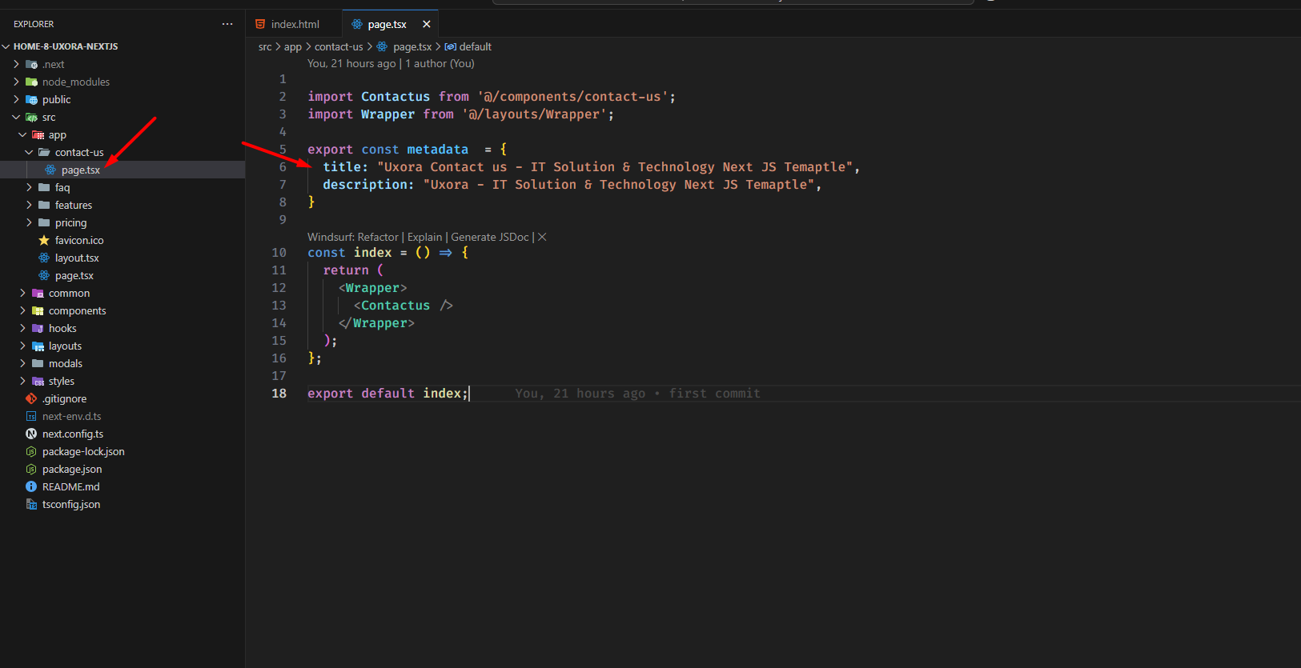Screen dimensions: 1301x668
Task: Open the contact-us breadcrumb segment
Action: tap(339, 46)
